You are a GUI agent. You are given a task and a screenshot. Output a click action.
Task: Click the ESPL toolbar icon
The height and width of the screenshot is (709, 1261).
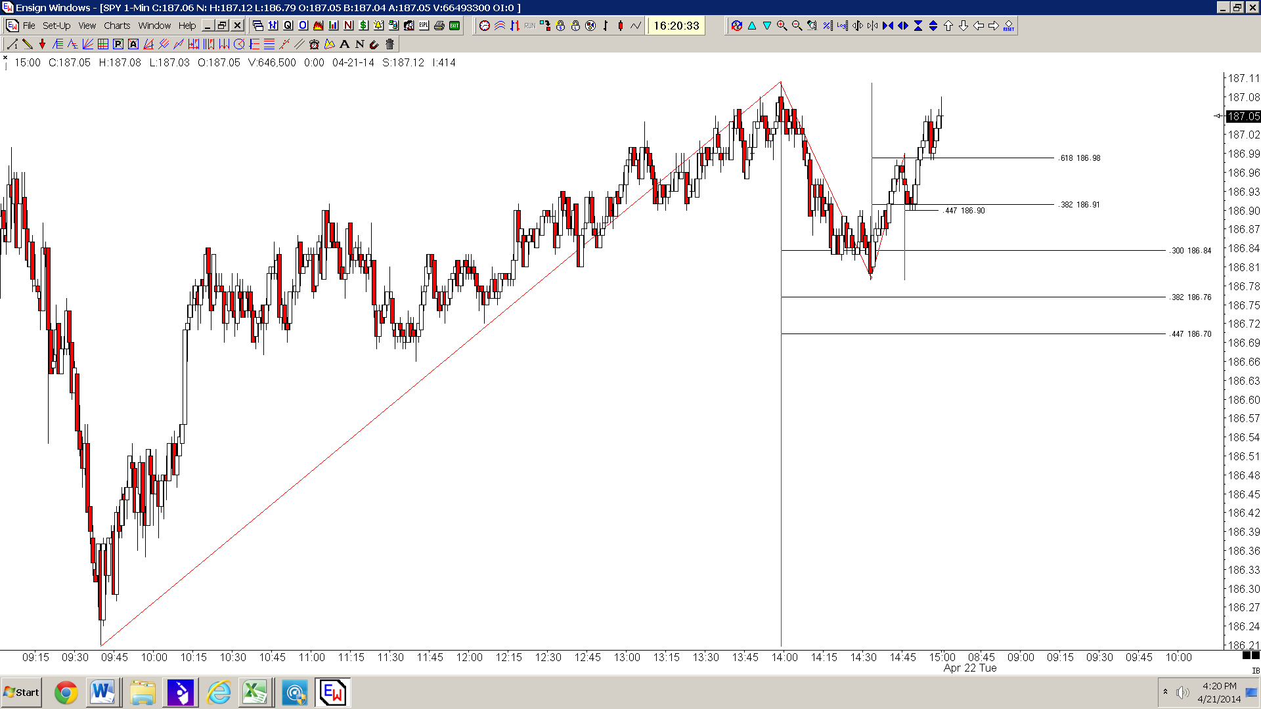[424, 26]
